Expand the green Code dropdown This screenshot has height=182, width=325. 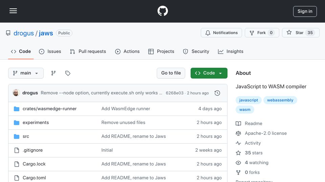[209, 73]
